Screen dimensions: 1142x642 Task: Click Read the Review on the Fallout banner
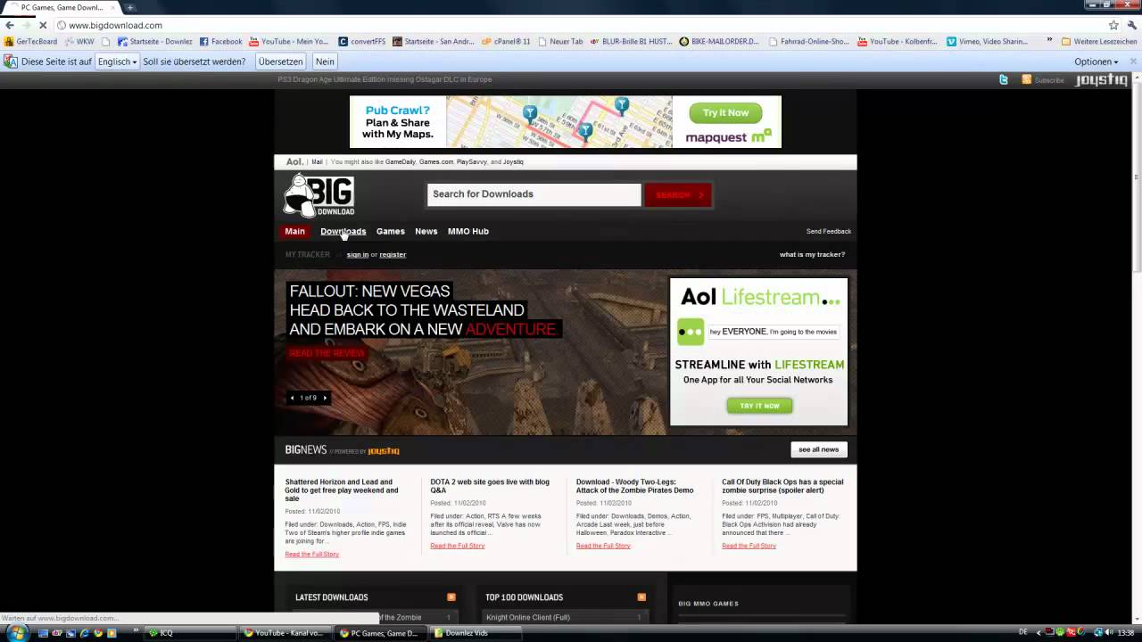click(327, 353)
